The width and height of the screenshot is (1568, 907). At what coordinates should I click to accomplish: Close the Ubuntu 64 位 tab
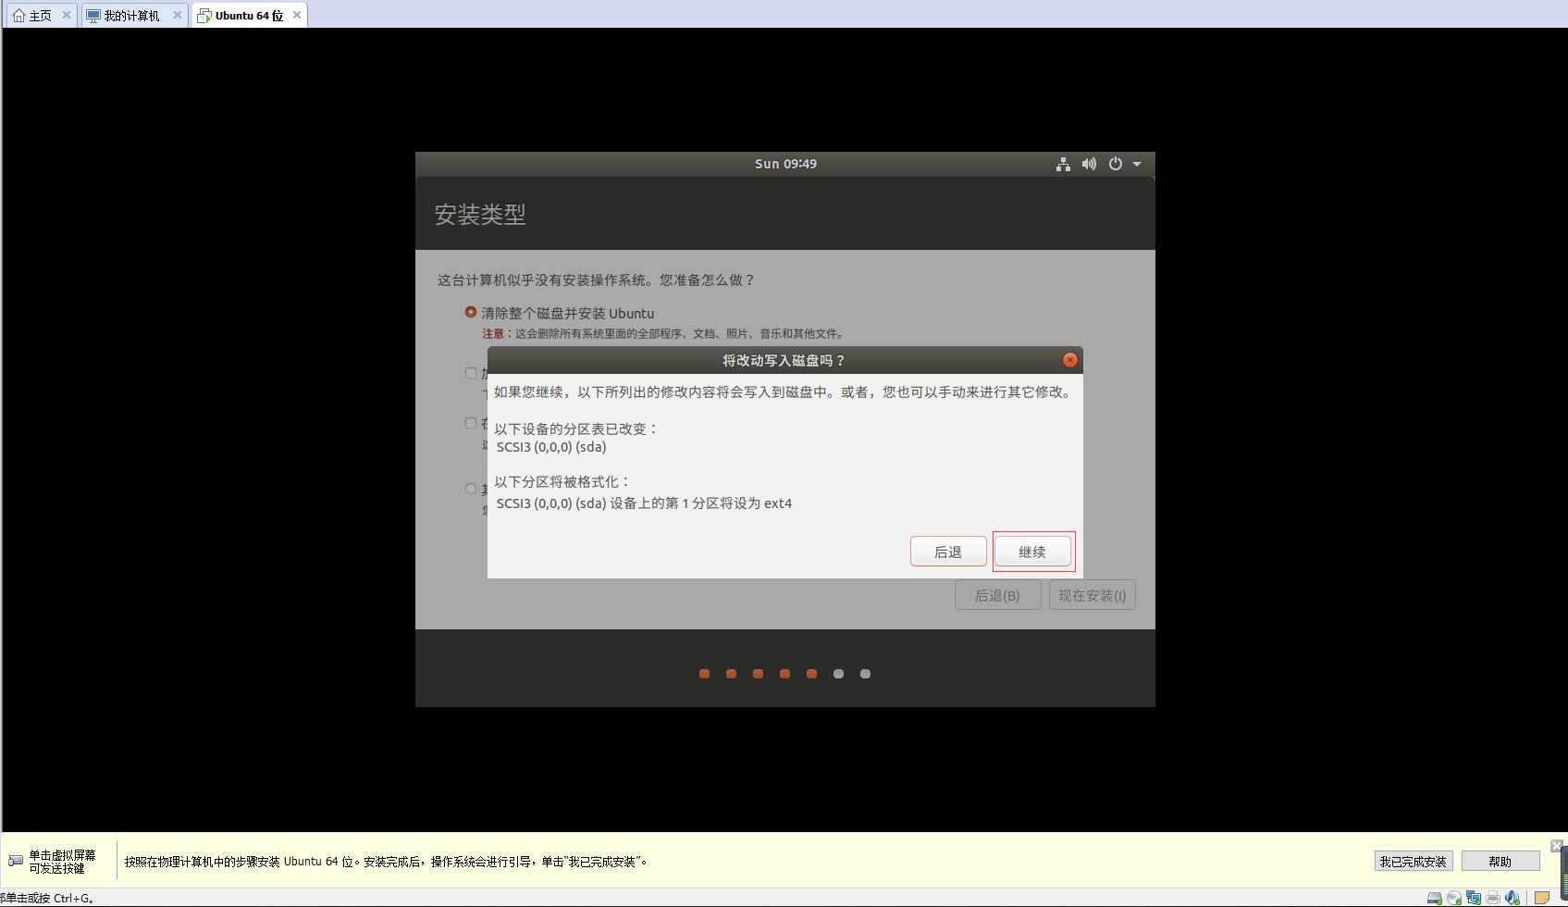[x=297, y=15]
